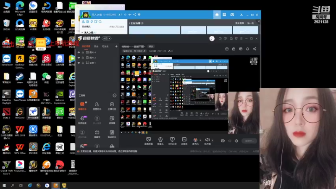Mute the speaker in the streaming bar
Screen dimensions: 336x189
[207, 141]
